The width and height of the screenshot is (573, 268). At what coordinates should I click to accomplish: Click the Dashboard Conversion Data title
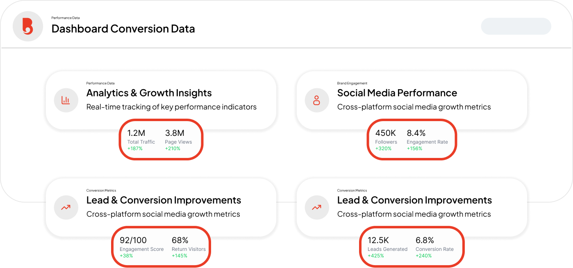123,29
